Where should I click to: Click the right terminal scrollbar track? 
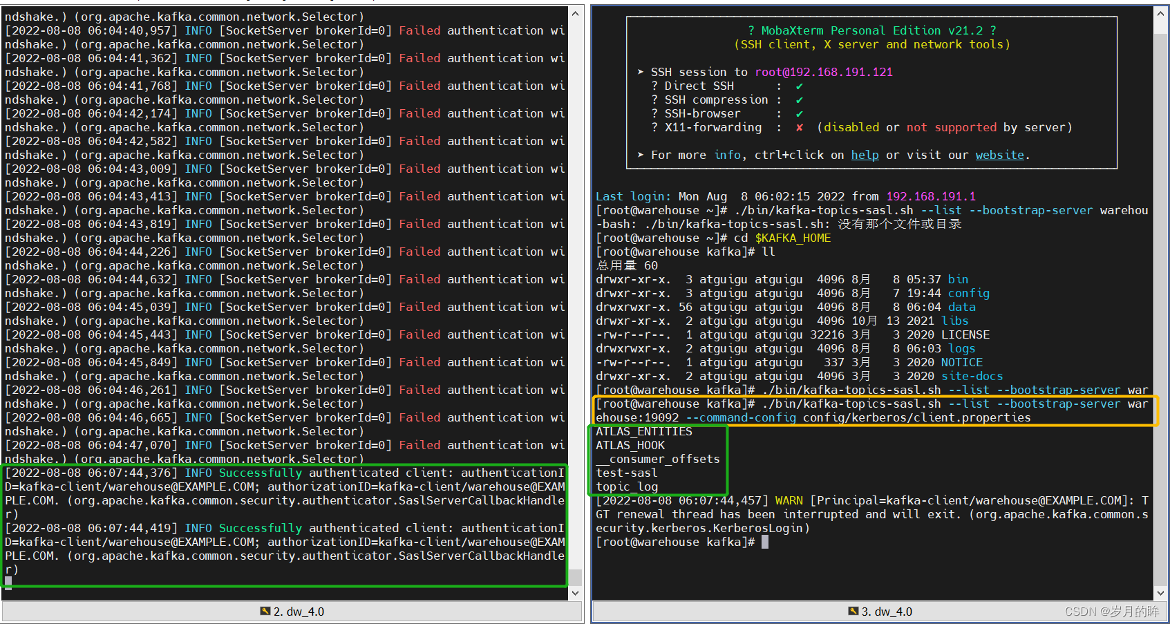pyautogui.click(x=1160, y=303)
